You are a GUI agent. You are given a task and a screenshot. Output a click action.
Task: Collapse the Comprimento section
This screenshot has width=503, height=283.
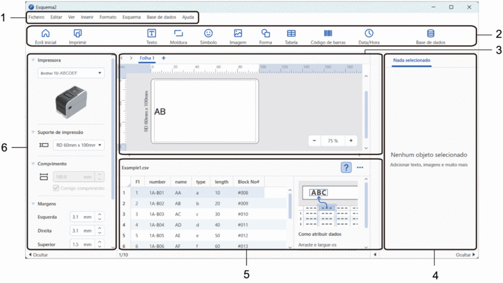pos(33,164)
